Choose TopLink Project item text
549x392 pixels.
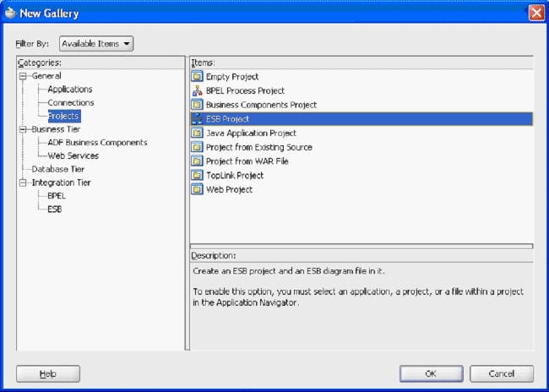click(x=235, y=176)
